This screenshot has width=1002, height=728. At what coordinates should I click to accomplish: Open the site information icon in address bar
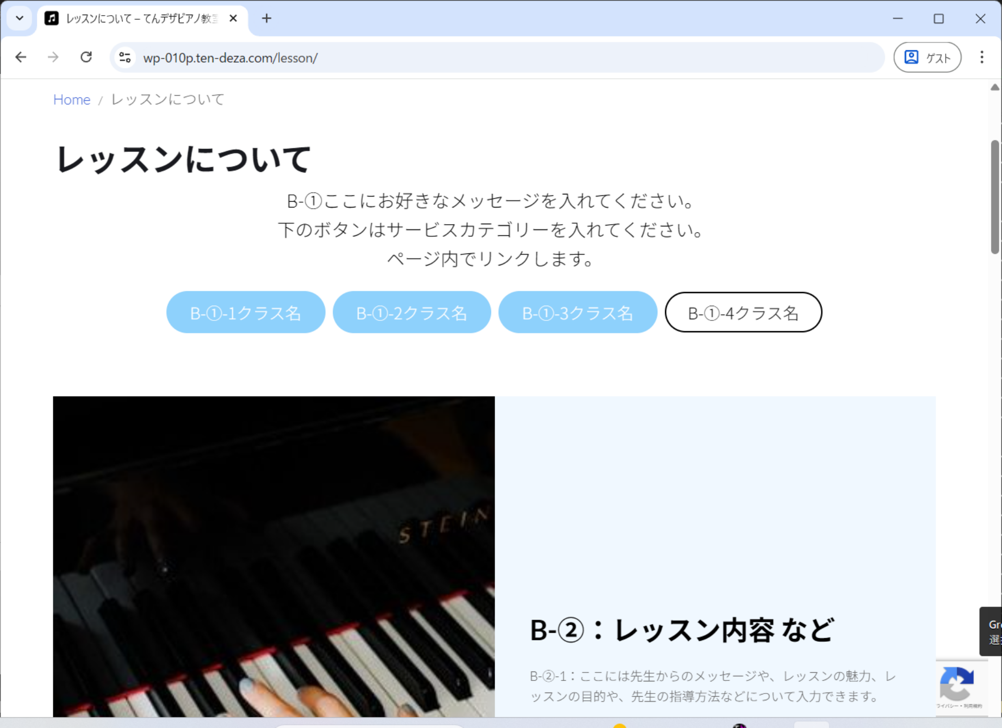[125, 57]
